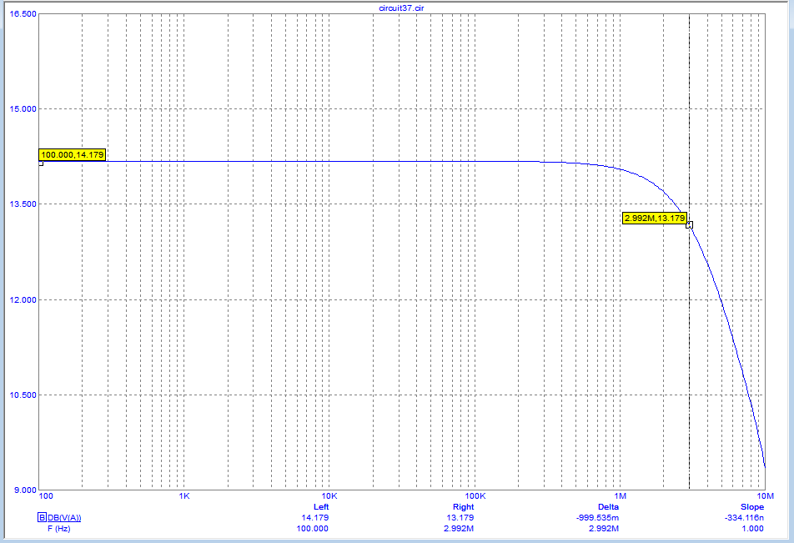Select the 2.992M value under Right column
Screen dimensions: 794x543
pos(460,528)
